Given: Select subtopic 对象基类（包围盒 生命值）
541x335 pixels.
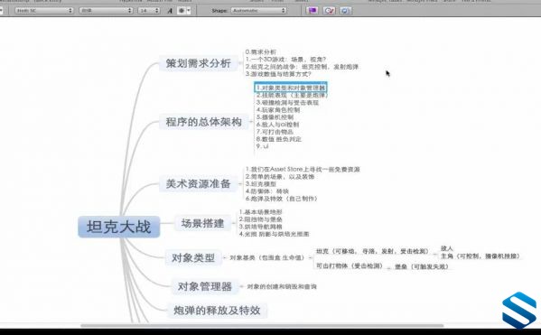Looking at the screenshot, I should coord(267,257).
